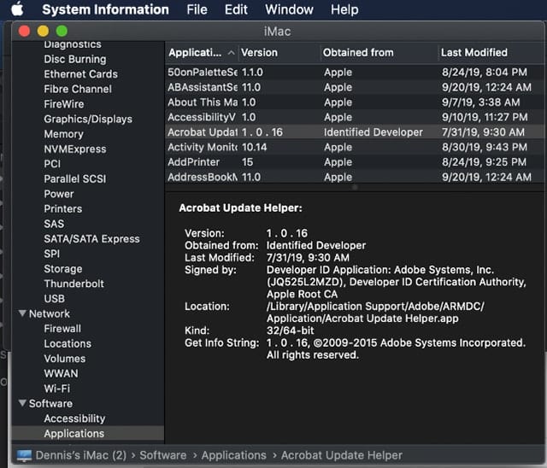Collapse the Software section disclosure triangle

point(21,404)
